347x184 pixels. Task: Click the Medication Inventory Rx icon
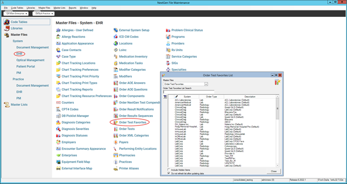[116, 57]
